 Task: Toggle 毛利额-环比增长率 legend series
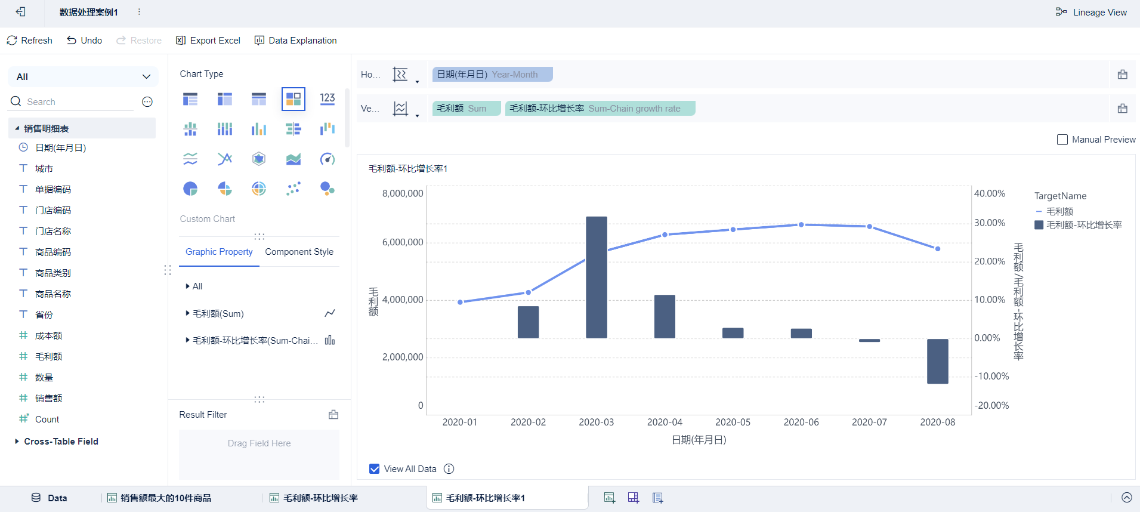point(1083,225)
